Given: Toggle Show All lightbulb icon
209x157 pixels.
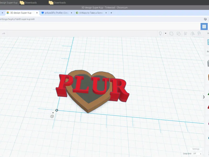Looking at the screenshot, I should coord(160,33).
